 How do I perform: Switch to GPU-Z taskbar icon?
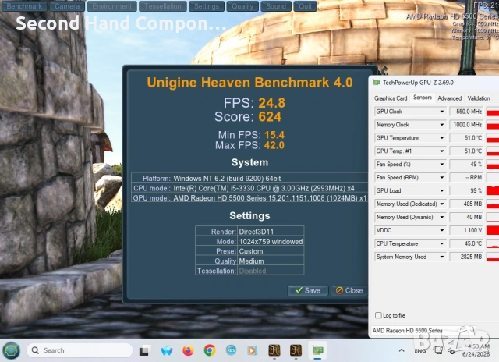click(317, 350)
